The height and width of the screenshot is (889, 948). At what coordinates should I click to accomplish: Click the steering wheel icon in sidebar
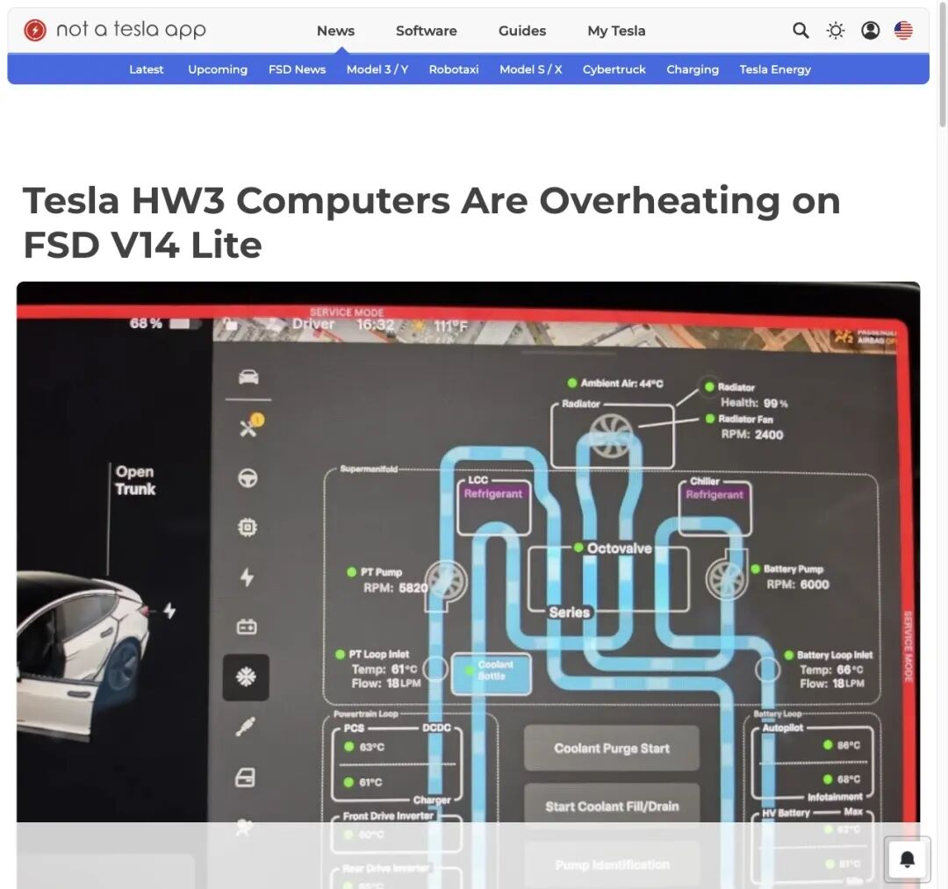pos(248,478)
